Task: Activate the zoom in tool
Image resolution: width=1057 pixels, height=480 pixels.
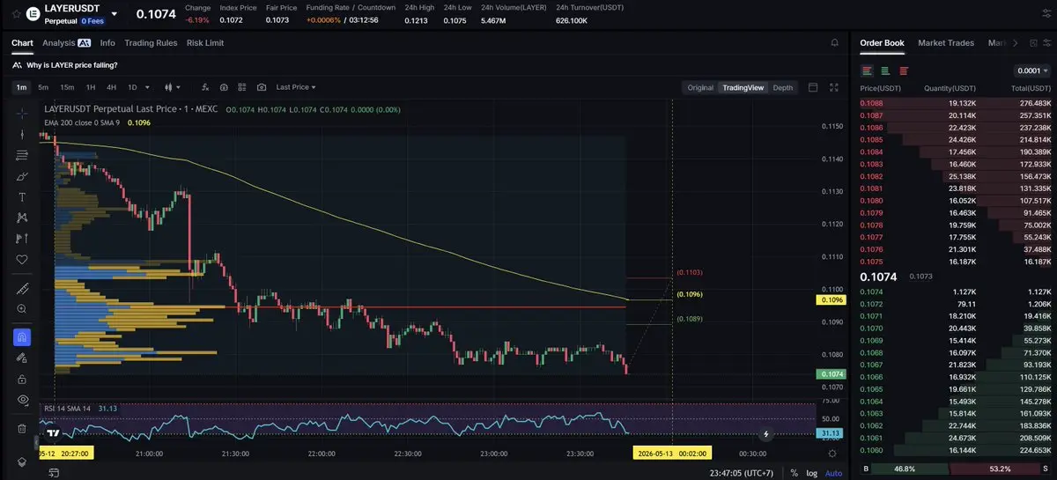Action: 22,309
